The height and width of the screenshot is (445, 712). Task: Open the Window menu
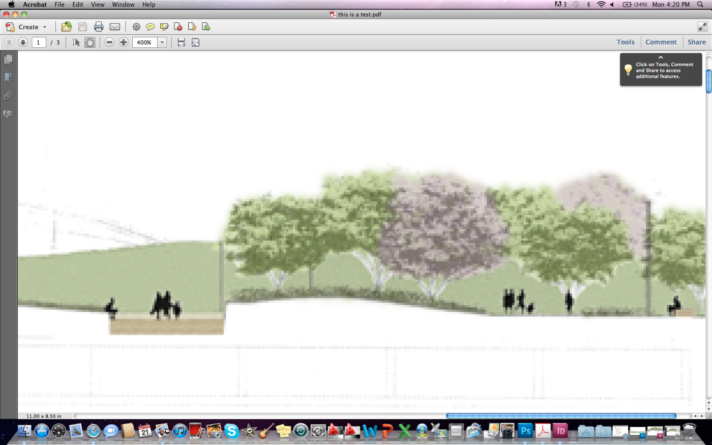(123, 5)
